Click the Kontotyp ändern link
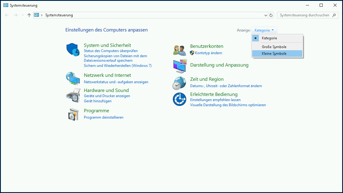Screen dimensions: 343x193 click(x=208, y=53)
